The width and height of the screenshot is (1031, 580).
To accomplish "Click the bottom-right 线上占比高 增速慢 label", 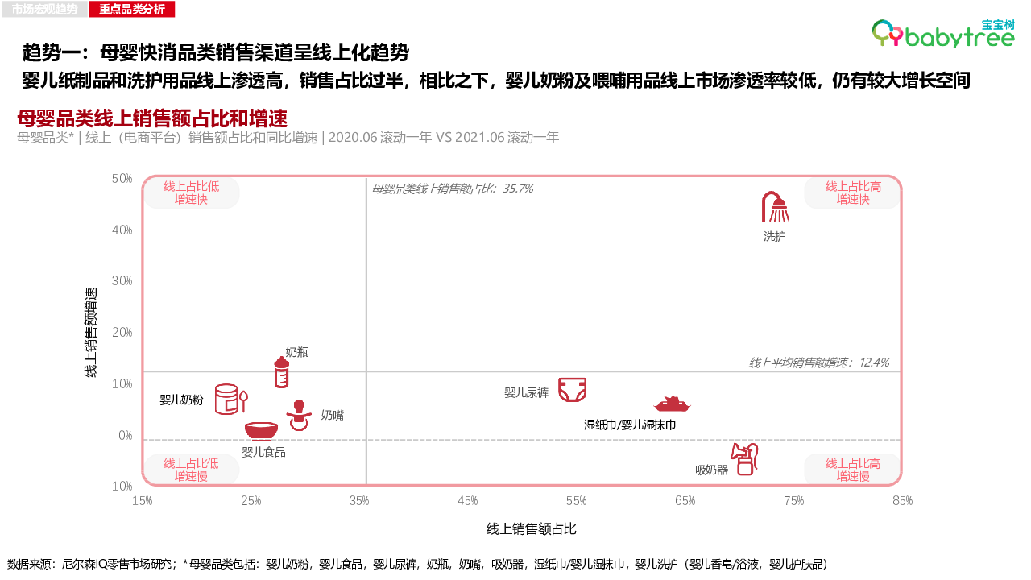I will [852, 470].
